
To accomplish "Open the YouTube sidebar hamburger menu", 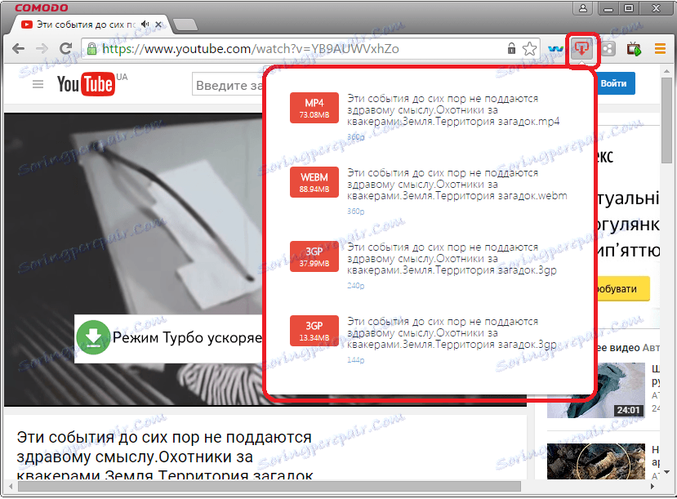I will tap(38, 83).
